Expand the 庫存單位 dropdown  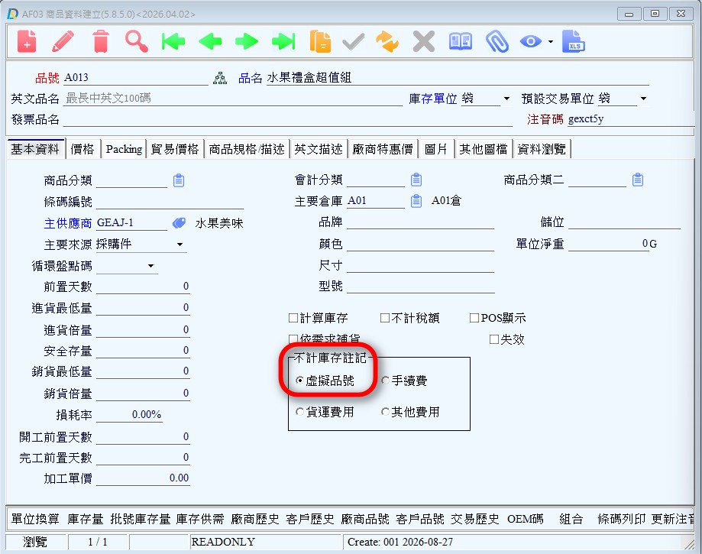coord(506,99)
